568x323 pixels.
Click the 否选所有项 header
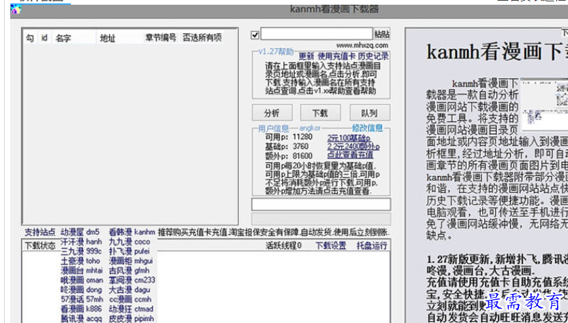pos(202,37)
